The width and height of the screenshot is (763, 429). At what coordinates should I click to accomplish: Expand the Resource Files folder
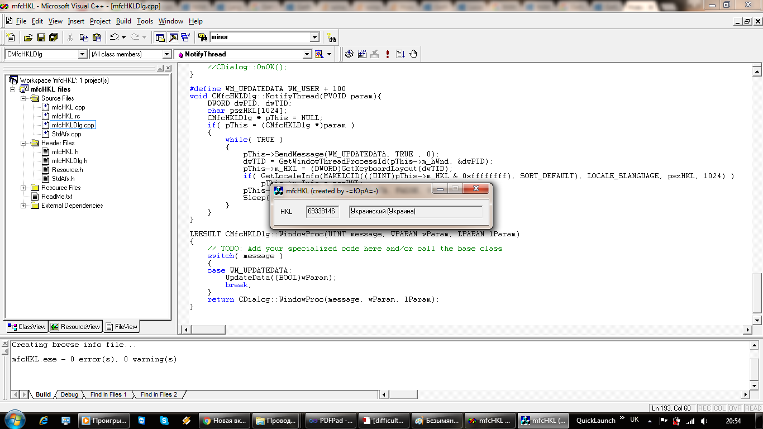(x=23, y=188)
